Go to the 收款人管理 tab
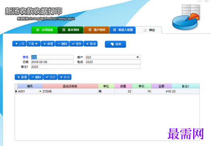The width and height of the screenshot is (211, 146). [123, 30]
